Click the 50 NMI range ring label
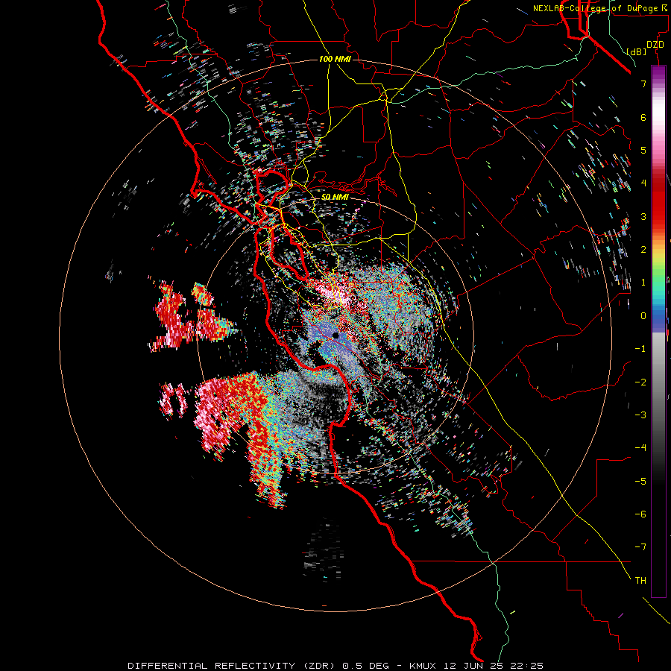The height and width of the screenshot is (671, 671). 335,198
